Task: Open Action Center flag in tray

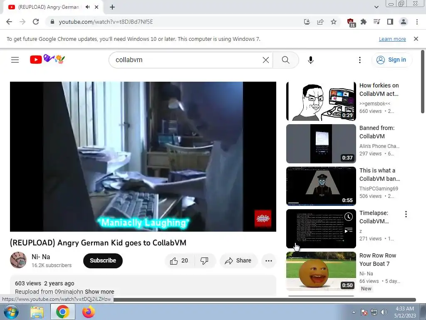Action: tap(364, 312)
